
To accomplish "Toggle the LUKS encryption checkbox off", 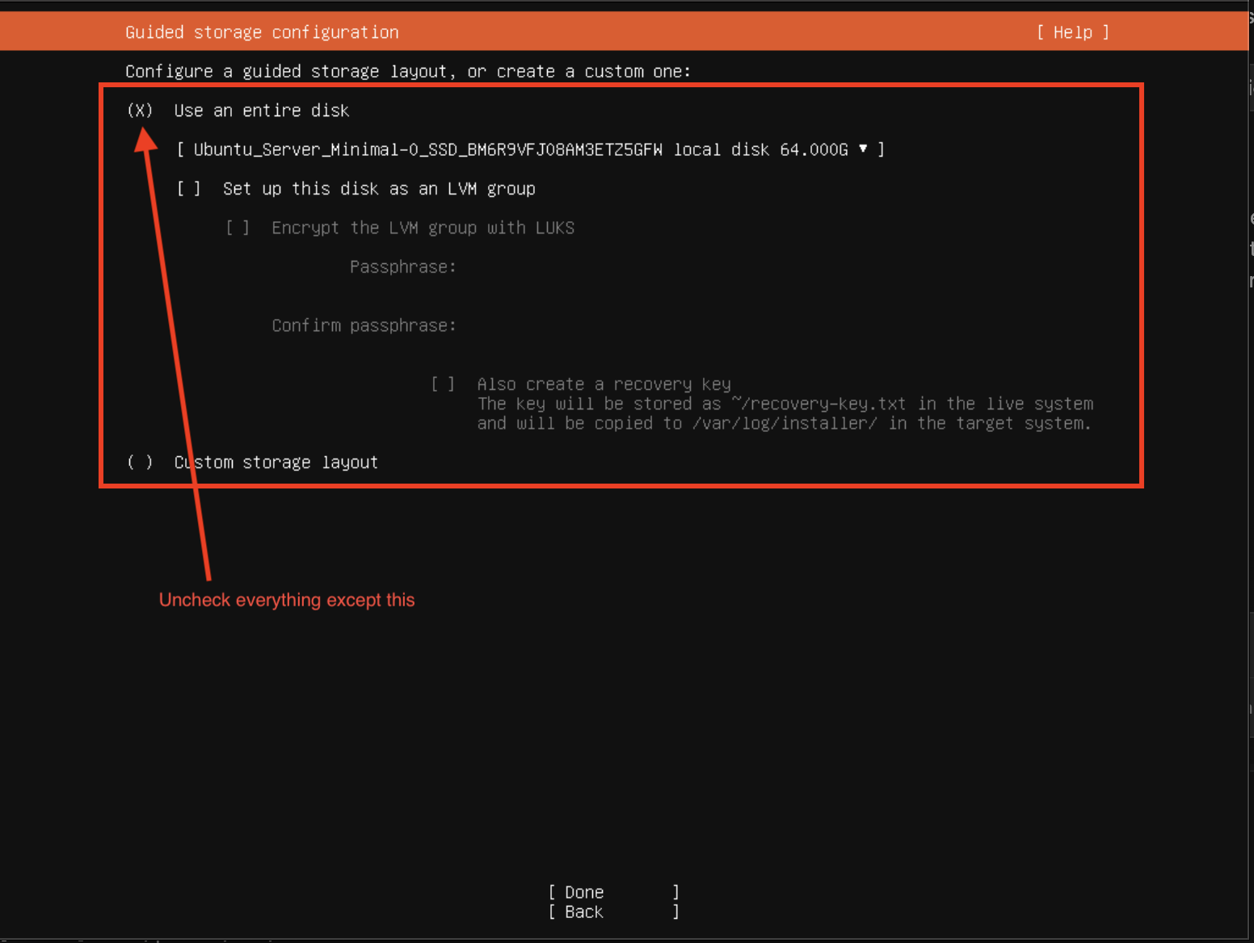I will point(238,228).
